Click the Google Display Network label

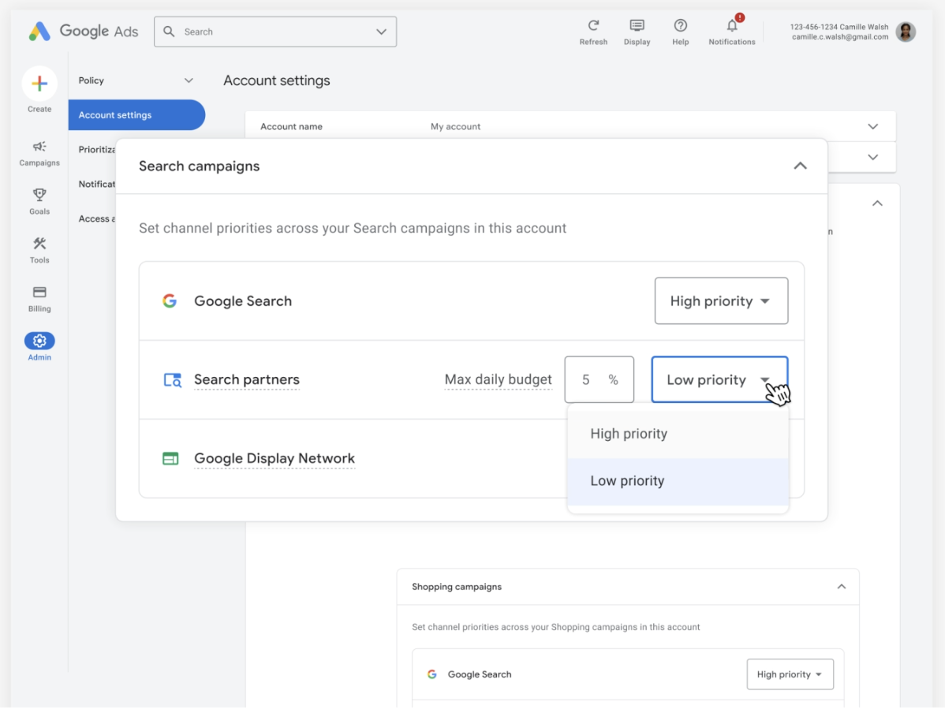tap(275, 459)
